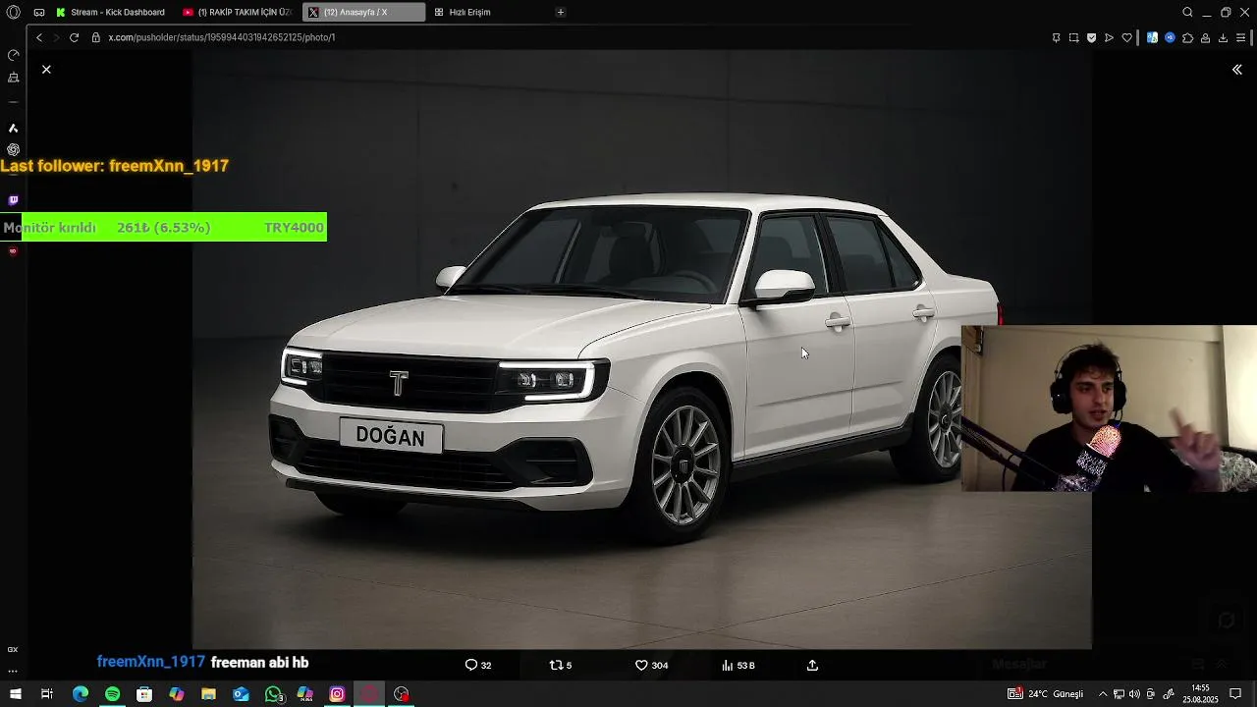This screenshot has width=1257, height=707.
Task: Close the photo viewer with the X
Action: click(x=46, y=70)
